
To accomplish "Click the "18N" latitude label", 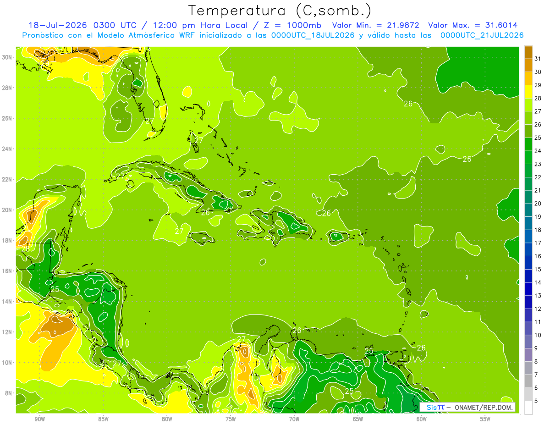I will pos(7,240).
